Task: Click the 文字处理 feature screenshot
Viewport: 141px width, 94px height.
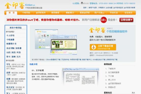Action: pyautogui.click(x=81, y=76)
